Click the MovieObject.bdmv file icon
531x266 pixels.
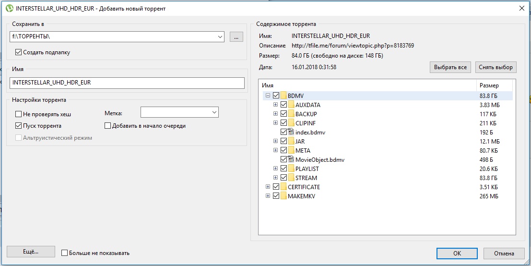[x=291, y=159]
